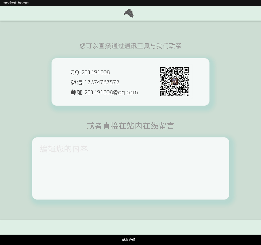Click the 编辑您的内容 placeholder text

click(x=64, y=149)
